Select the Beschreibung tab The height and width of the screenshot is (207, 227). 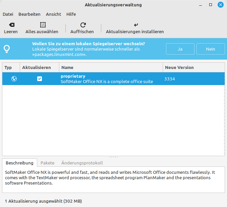[19, 163]
